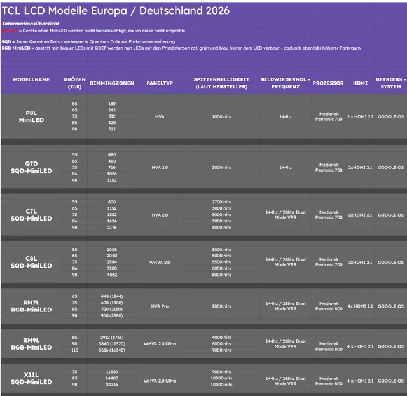This screenshot has width=407, height=396.
Task: Select the X11L SQD-MiniLED model name
Action: 31,378
